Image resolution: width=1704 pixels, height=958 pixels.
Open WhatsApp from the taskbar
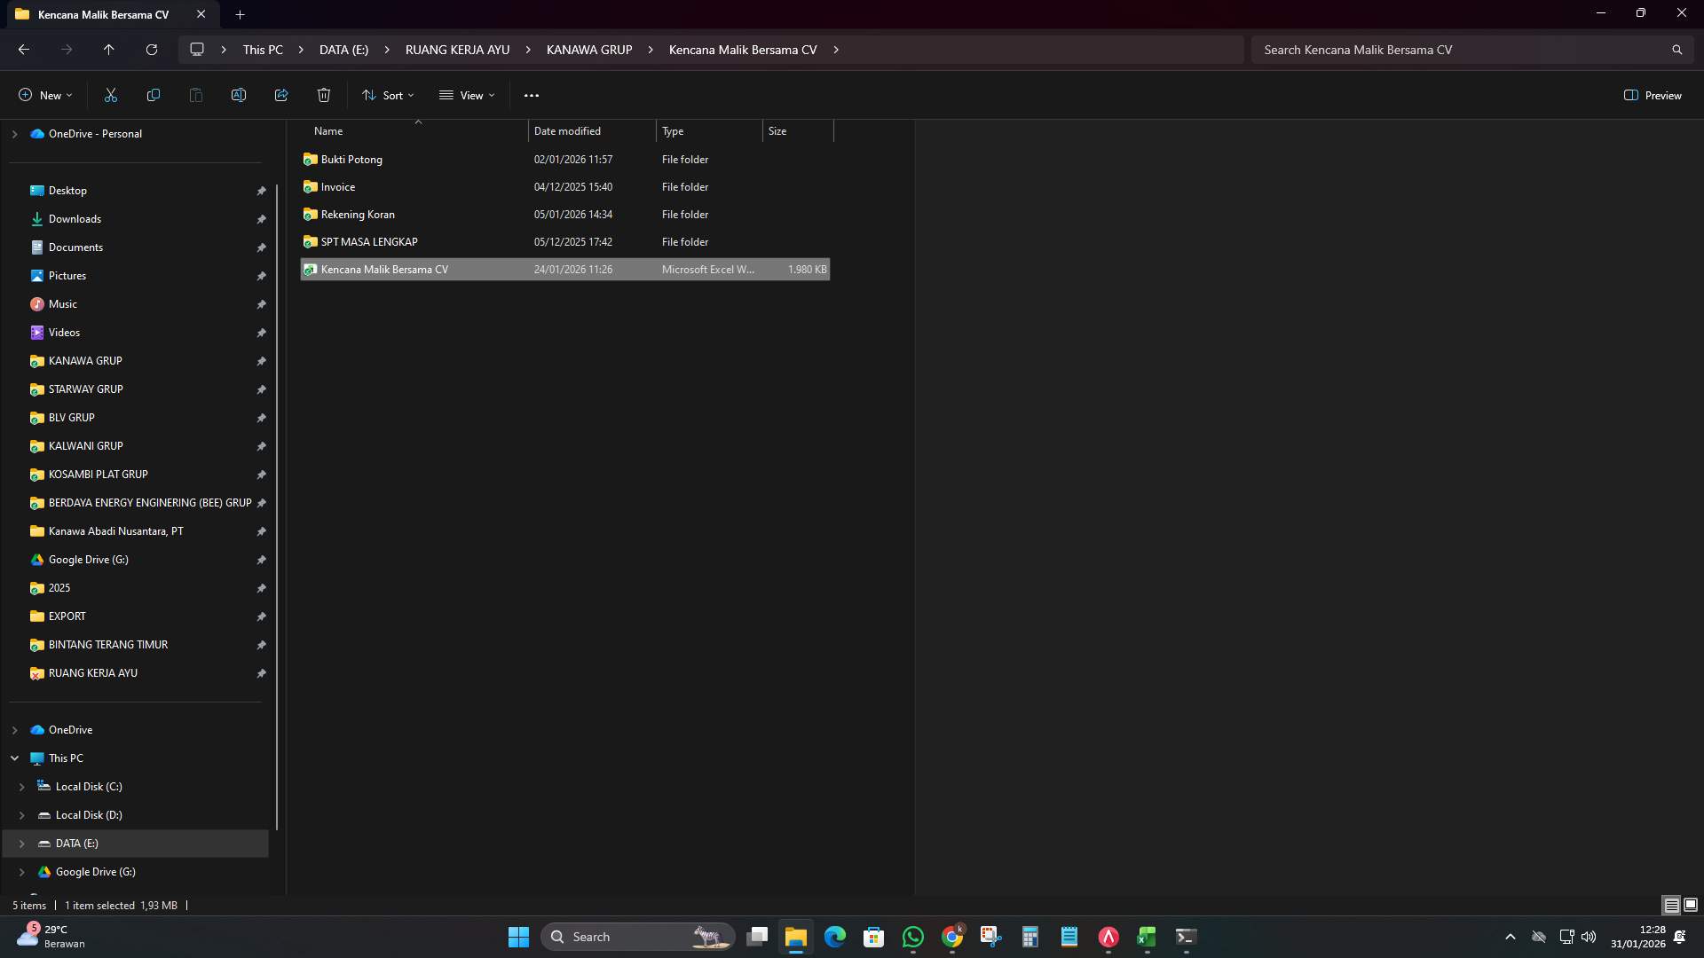click(913, 936)
